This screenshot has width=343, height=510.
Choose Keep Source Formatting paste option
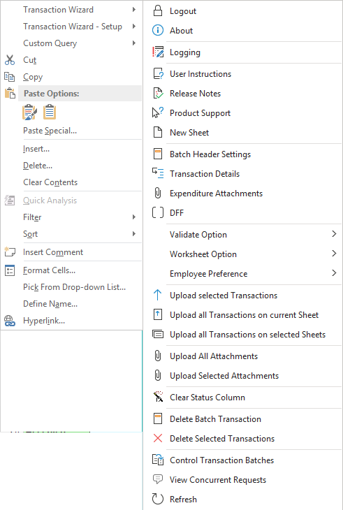pos(29,112)
